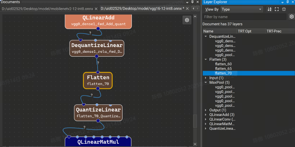The height and width of the screenshot is (147, 295).
Task: Select flatten_70 in the layer list
Action: pyautogui.click(x=223, y=73)
